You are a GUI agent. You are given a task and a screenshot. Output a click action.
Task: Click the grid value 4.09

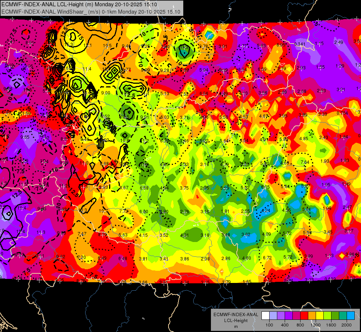click(266, 234)
